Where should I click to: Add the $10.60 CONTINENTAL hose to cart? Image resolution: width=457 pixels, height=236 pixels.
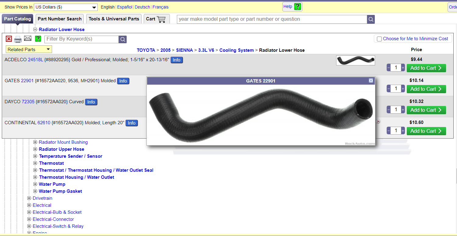click(426, 131)
